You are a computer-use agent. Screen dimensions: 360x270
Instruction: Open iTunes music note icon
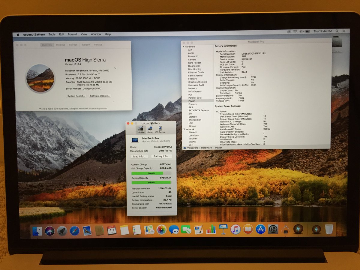[x=235, y=229]
